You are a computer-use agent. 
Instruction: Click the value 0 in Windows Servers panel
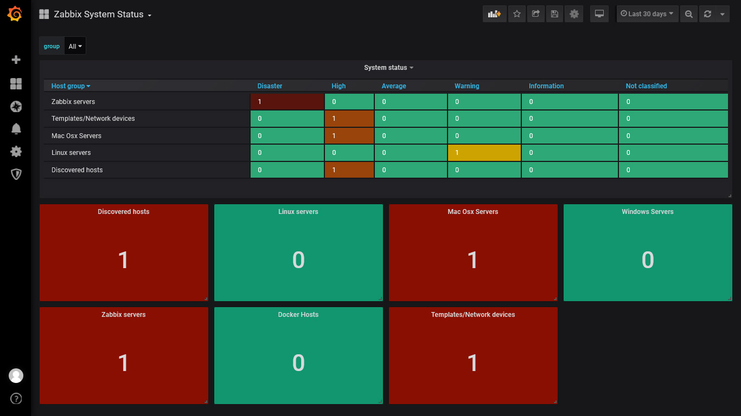tap(648, 260)
